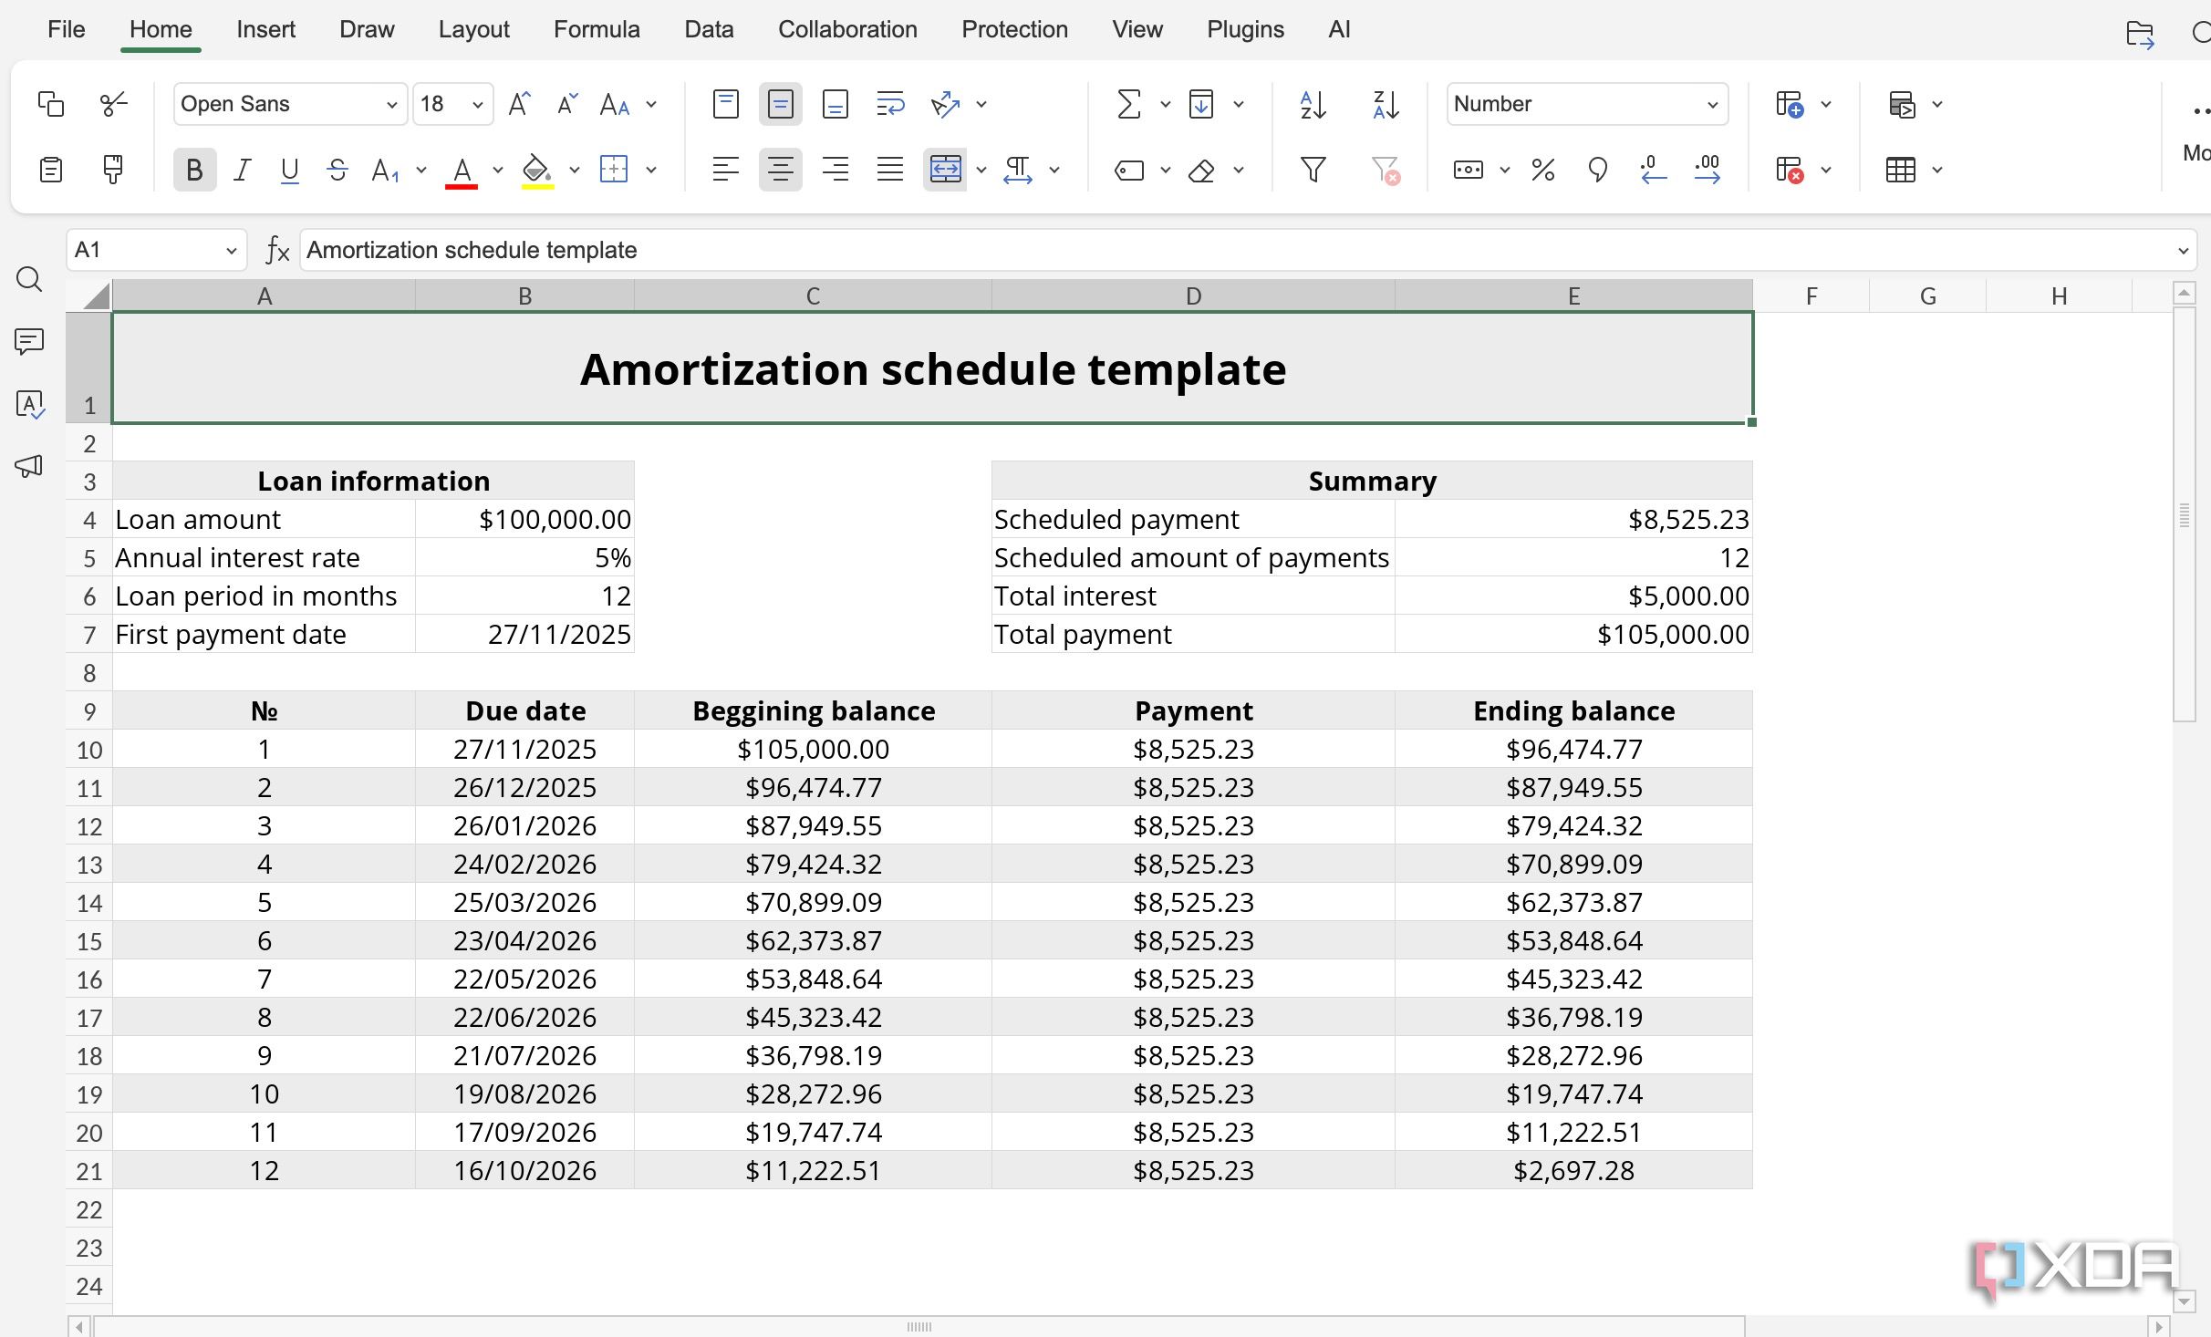2211x1337 pixels.
Task: Click the Open file location folder icon
Action: pos(2139,34)
